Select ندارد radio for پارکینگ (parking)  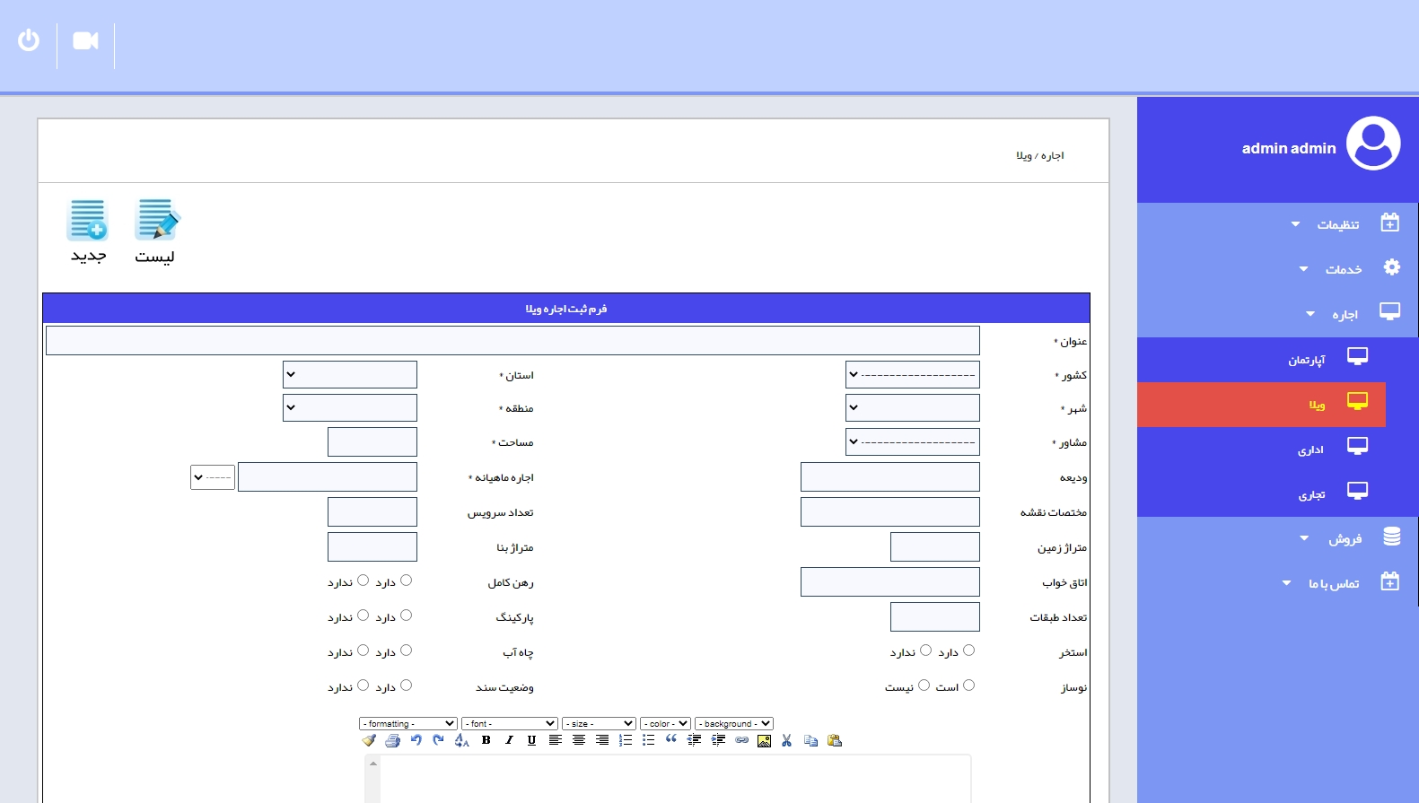click(363, 615)
